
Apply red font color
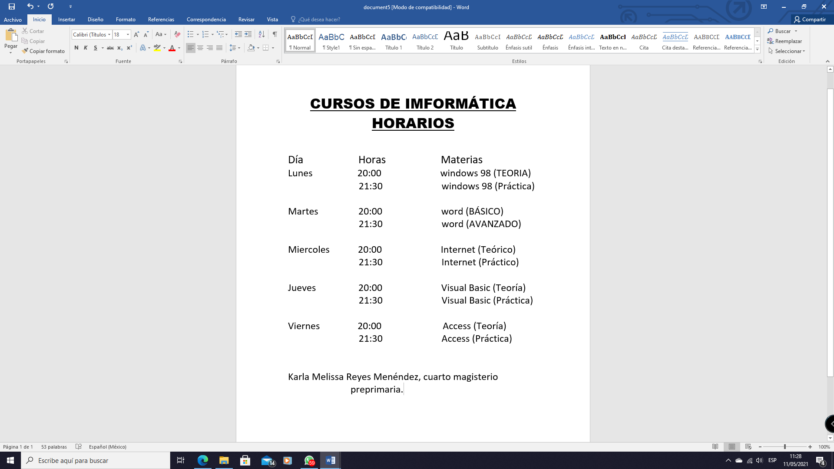pos(172,48)
